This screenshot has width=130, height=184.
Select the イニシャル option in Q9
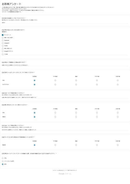tap(3, 161)
